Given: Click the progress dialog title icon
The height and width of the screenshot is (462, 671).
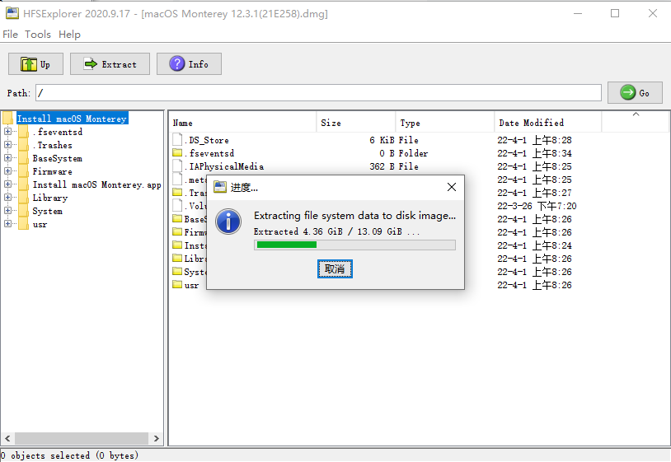Looking at the screenshot, I should click(220, 187).
